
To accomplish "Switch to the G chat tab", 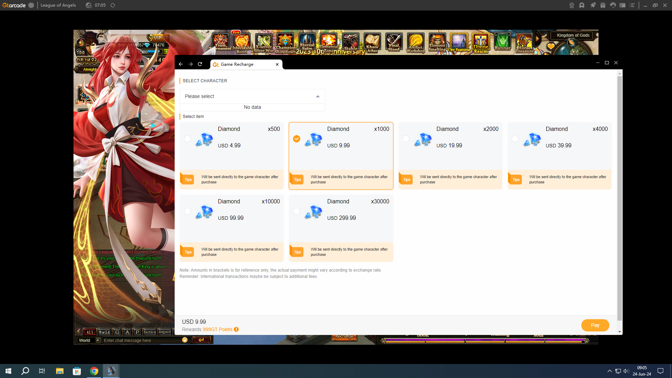I will (117, 332).
